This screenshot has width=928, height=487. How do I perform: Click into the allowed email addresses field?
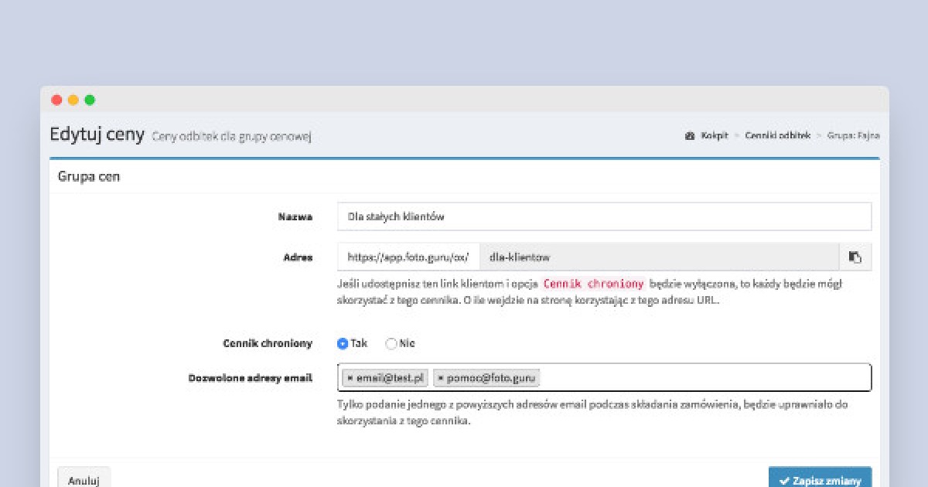[x=604, y=378]
